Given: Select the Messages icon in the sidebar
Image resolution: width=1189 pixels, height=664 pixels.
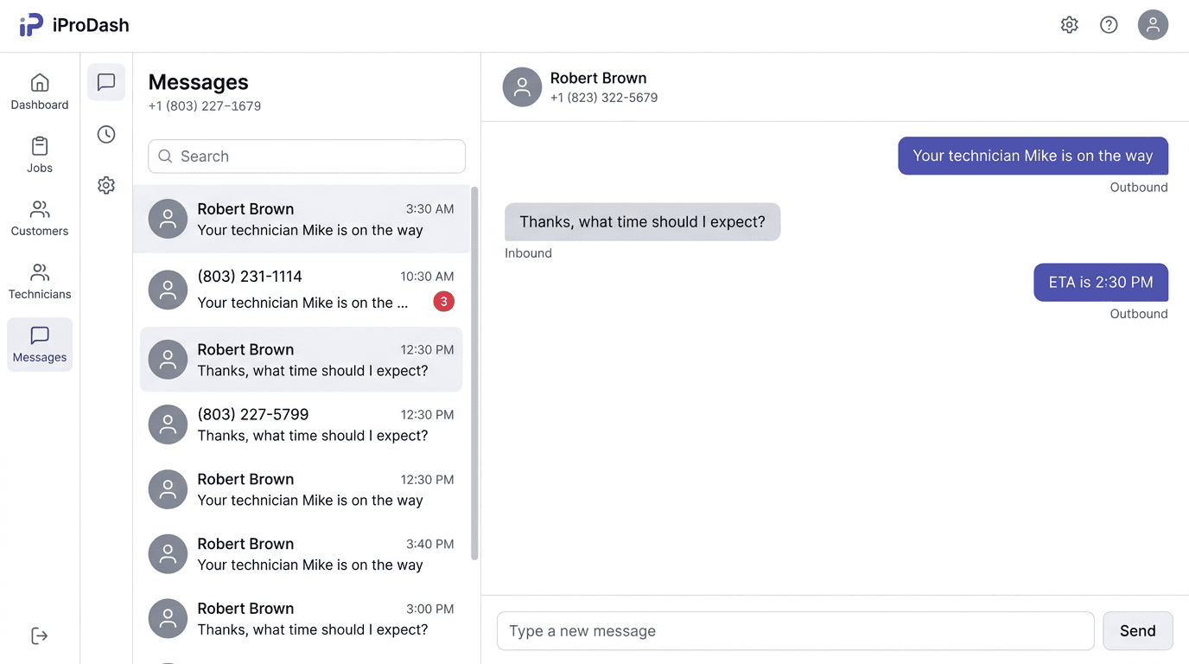Looking at the screenshot, I should 39,344.
